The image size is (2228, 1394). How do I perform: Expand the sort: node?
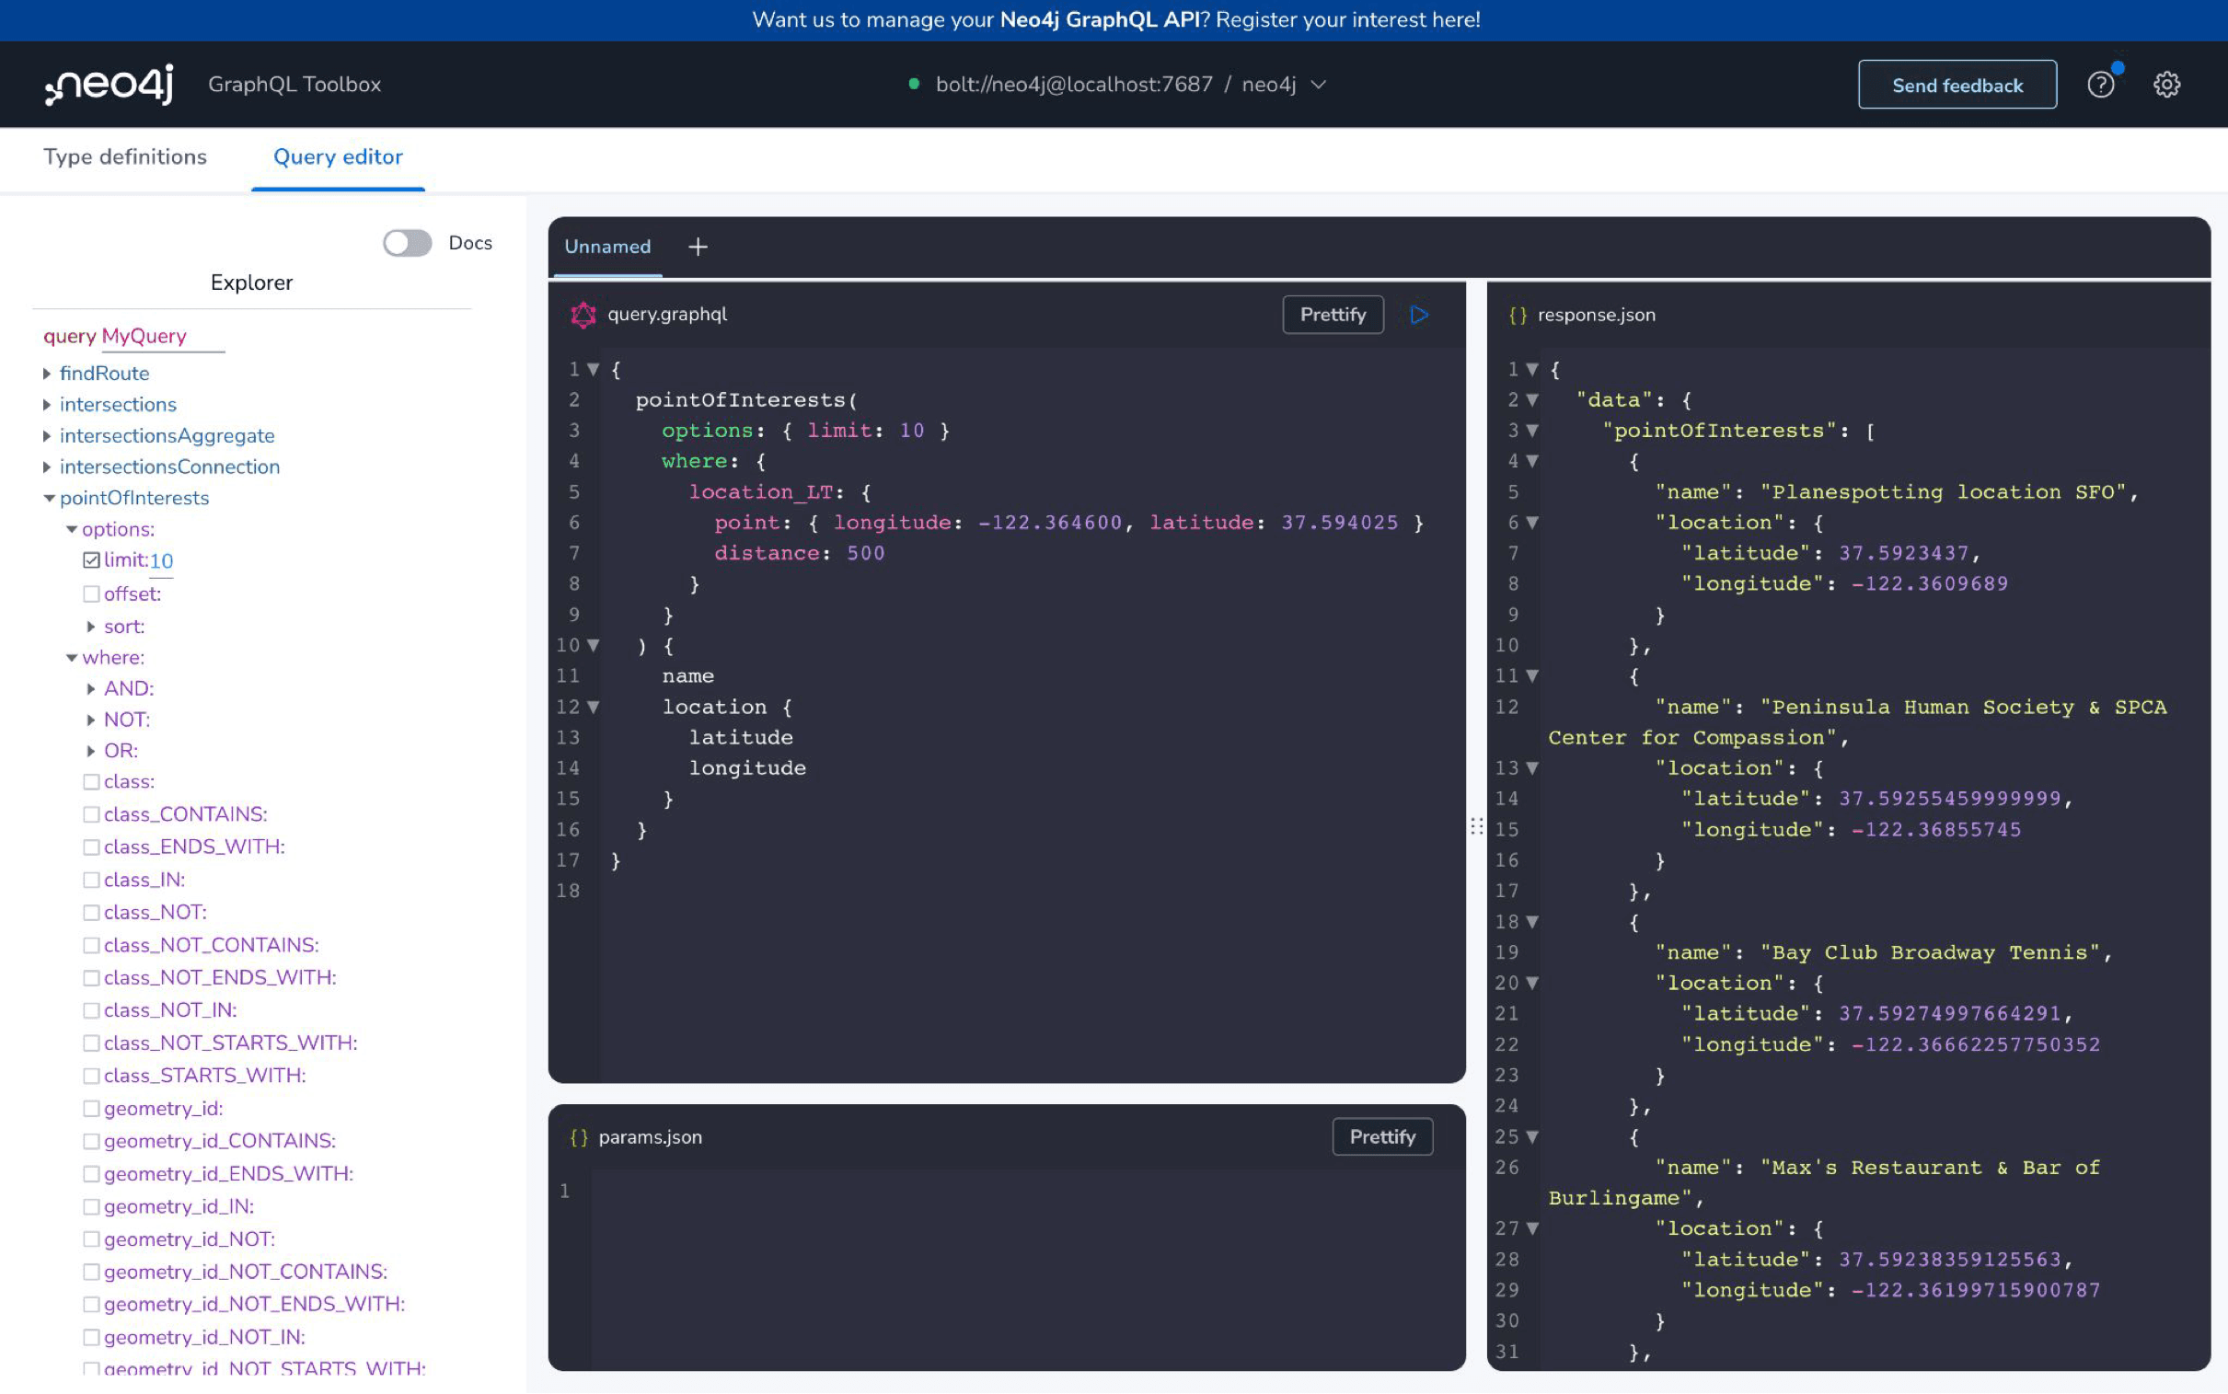(x=91, y=627)
